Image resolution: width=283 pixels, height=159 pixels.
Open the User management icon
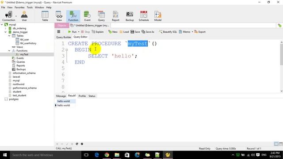point(24,16)
